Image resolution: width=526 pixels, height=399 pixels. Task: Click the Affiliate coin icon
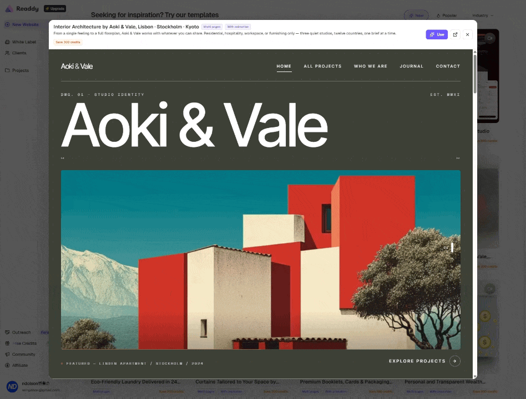point(7,366)
